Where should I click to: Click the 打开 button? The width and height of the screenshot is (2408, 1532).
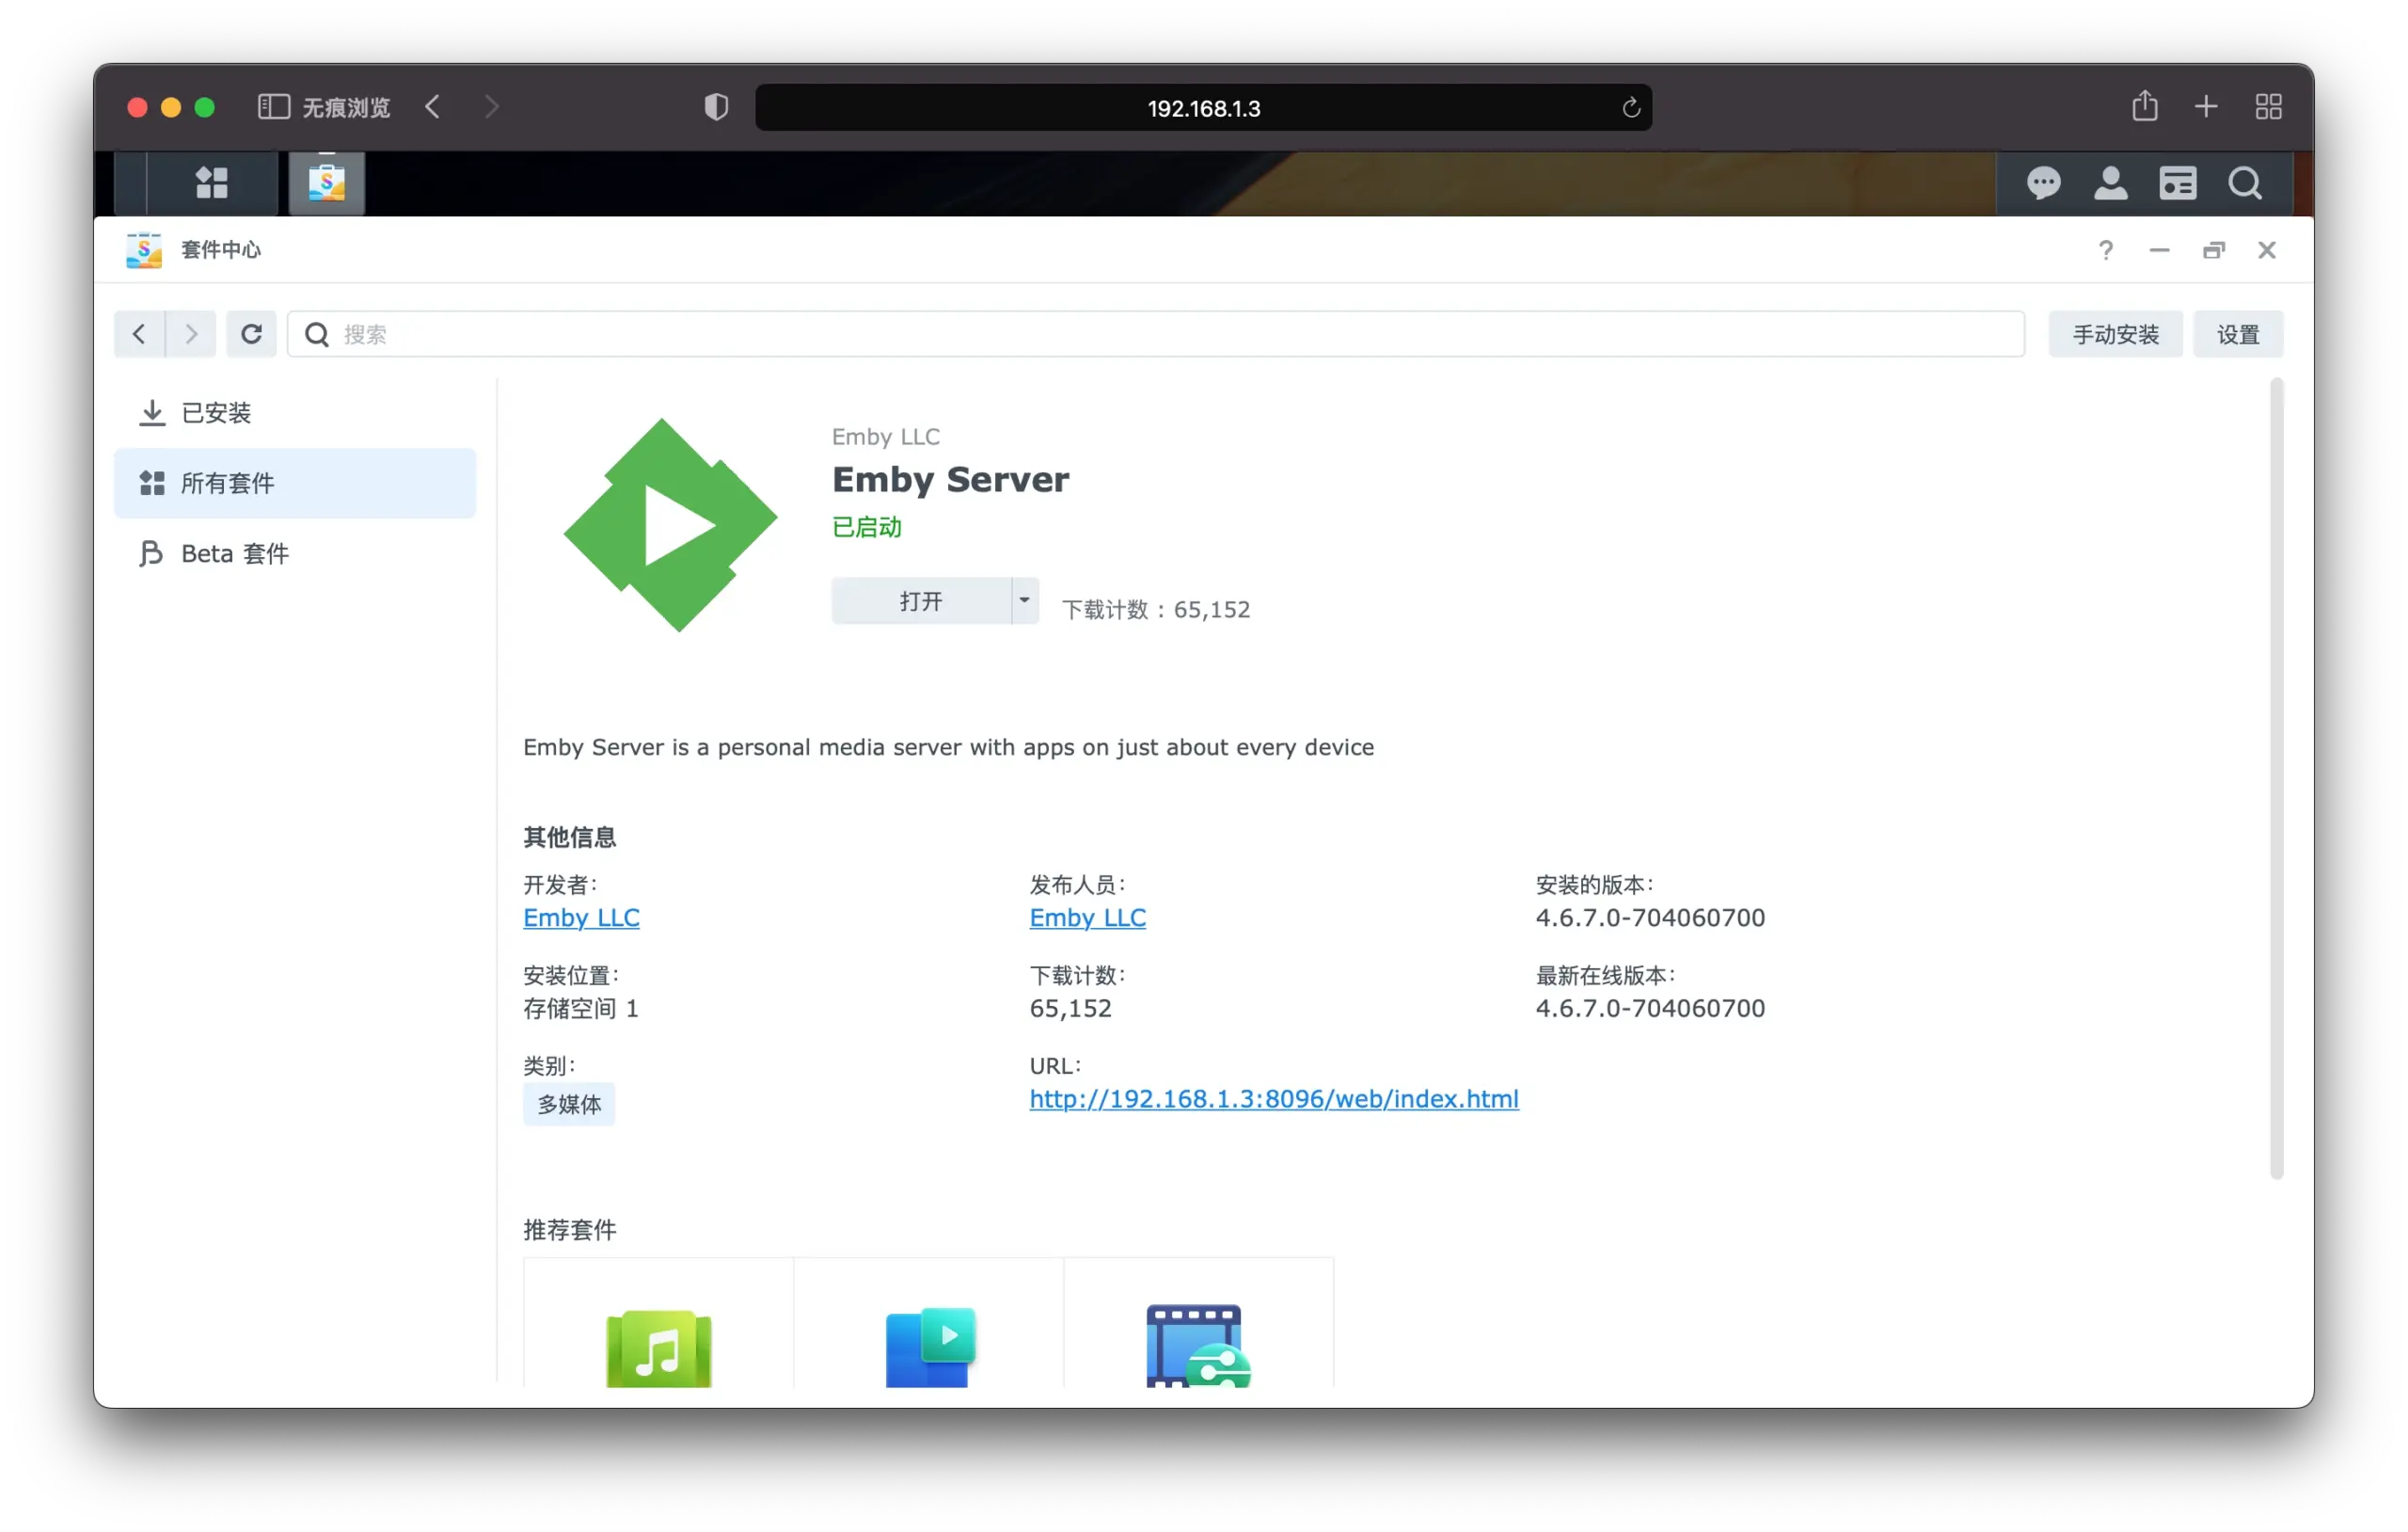pos(921,600)
